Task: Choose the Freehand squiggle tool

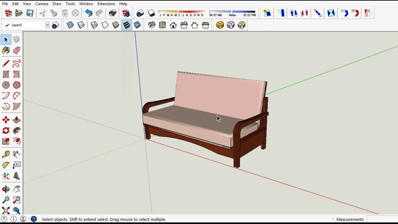Action: tap(17, 63)
